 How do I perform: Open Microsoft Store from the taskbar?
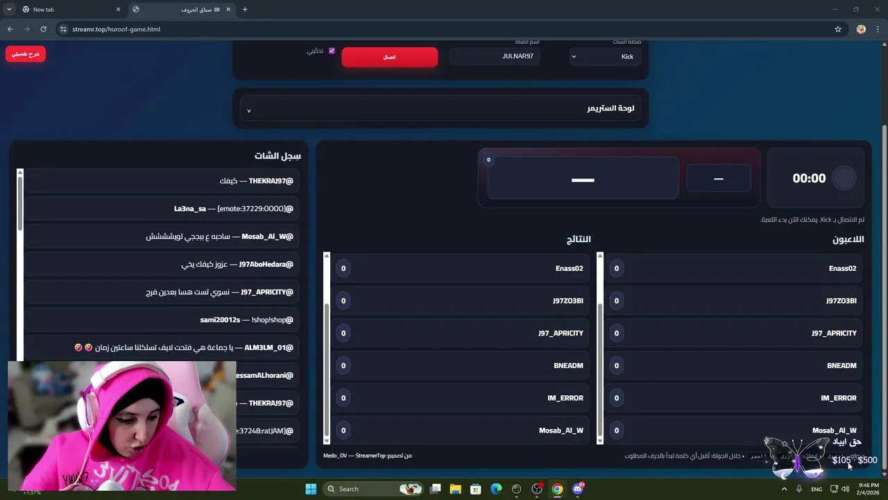pos(475,489)
